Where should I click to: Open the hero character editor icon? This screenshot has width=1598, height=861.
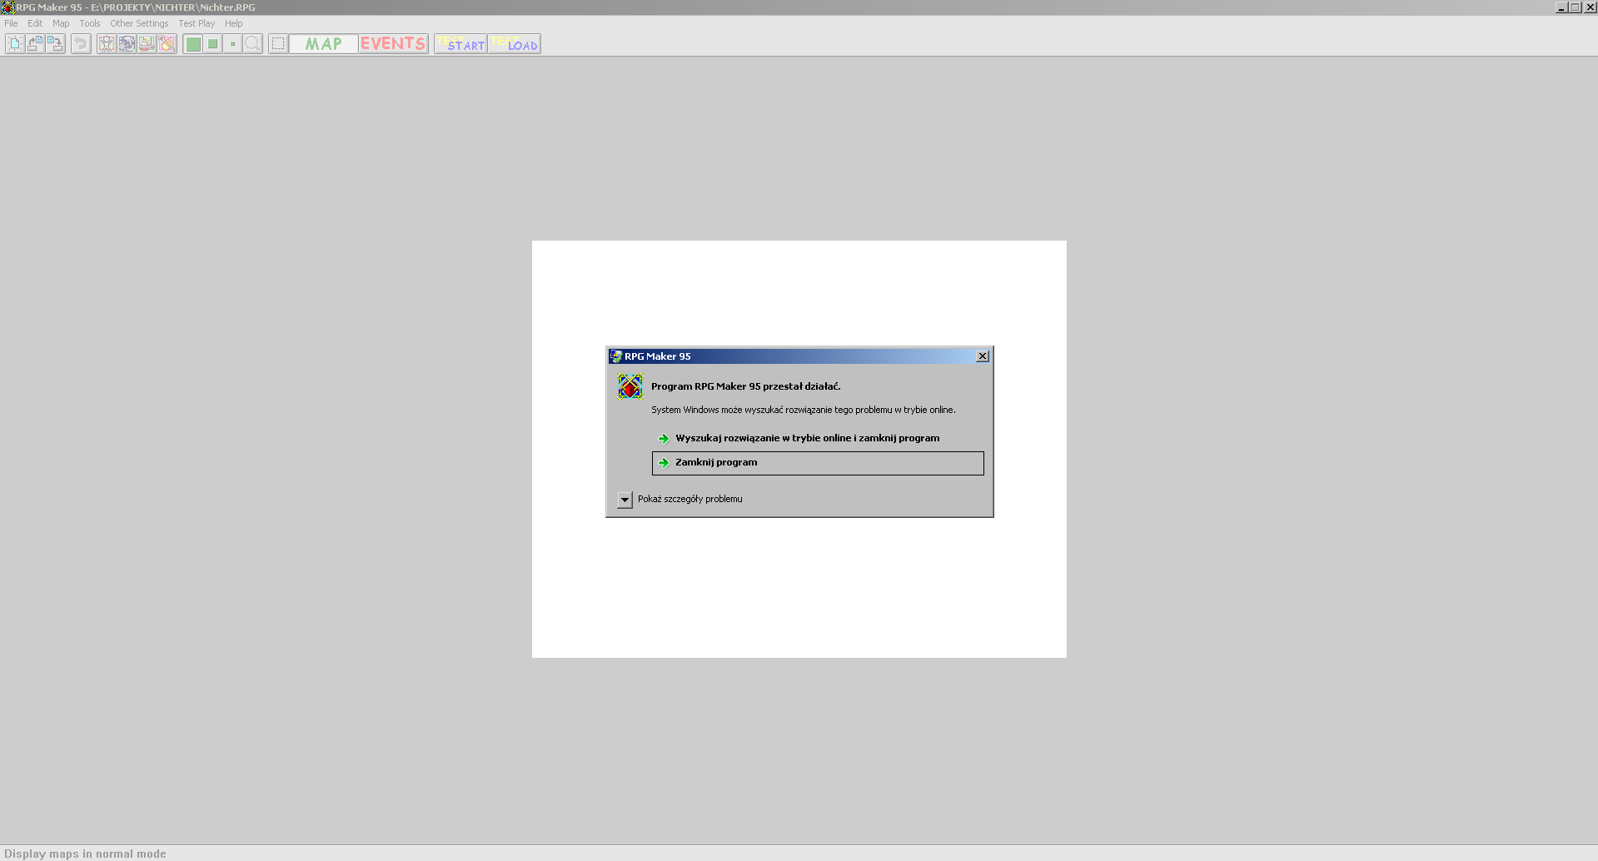[x=107, y=44]
